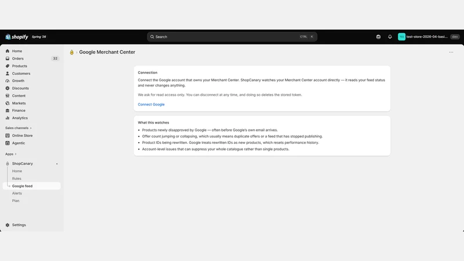Click the CTRL K shortcut hint

[x=307, y=37]
